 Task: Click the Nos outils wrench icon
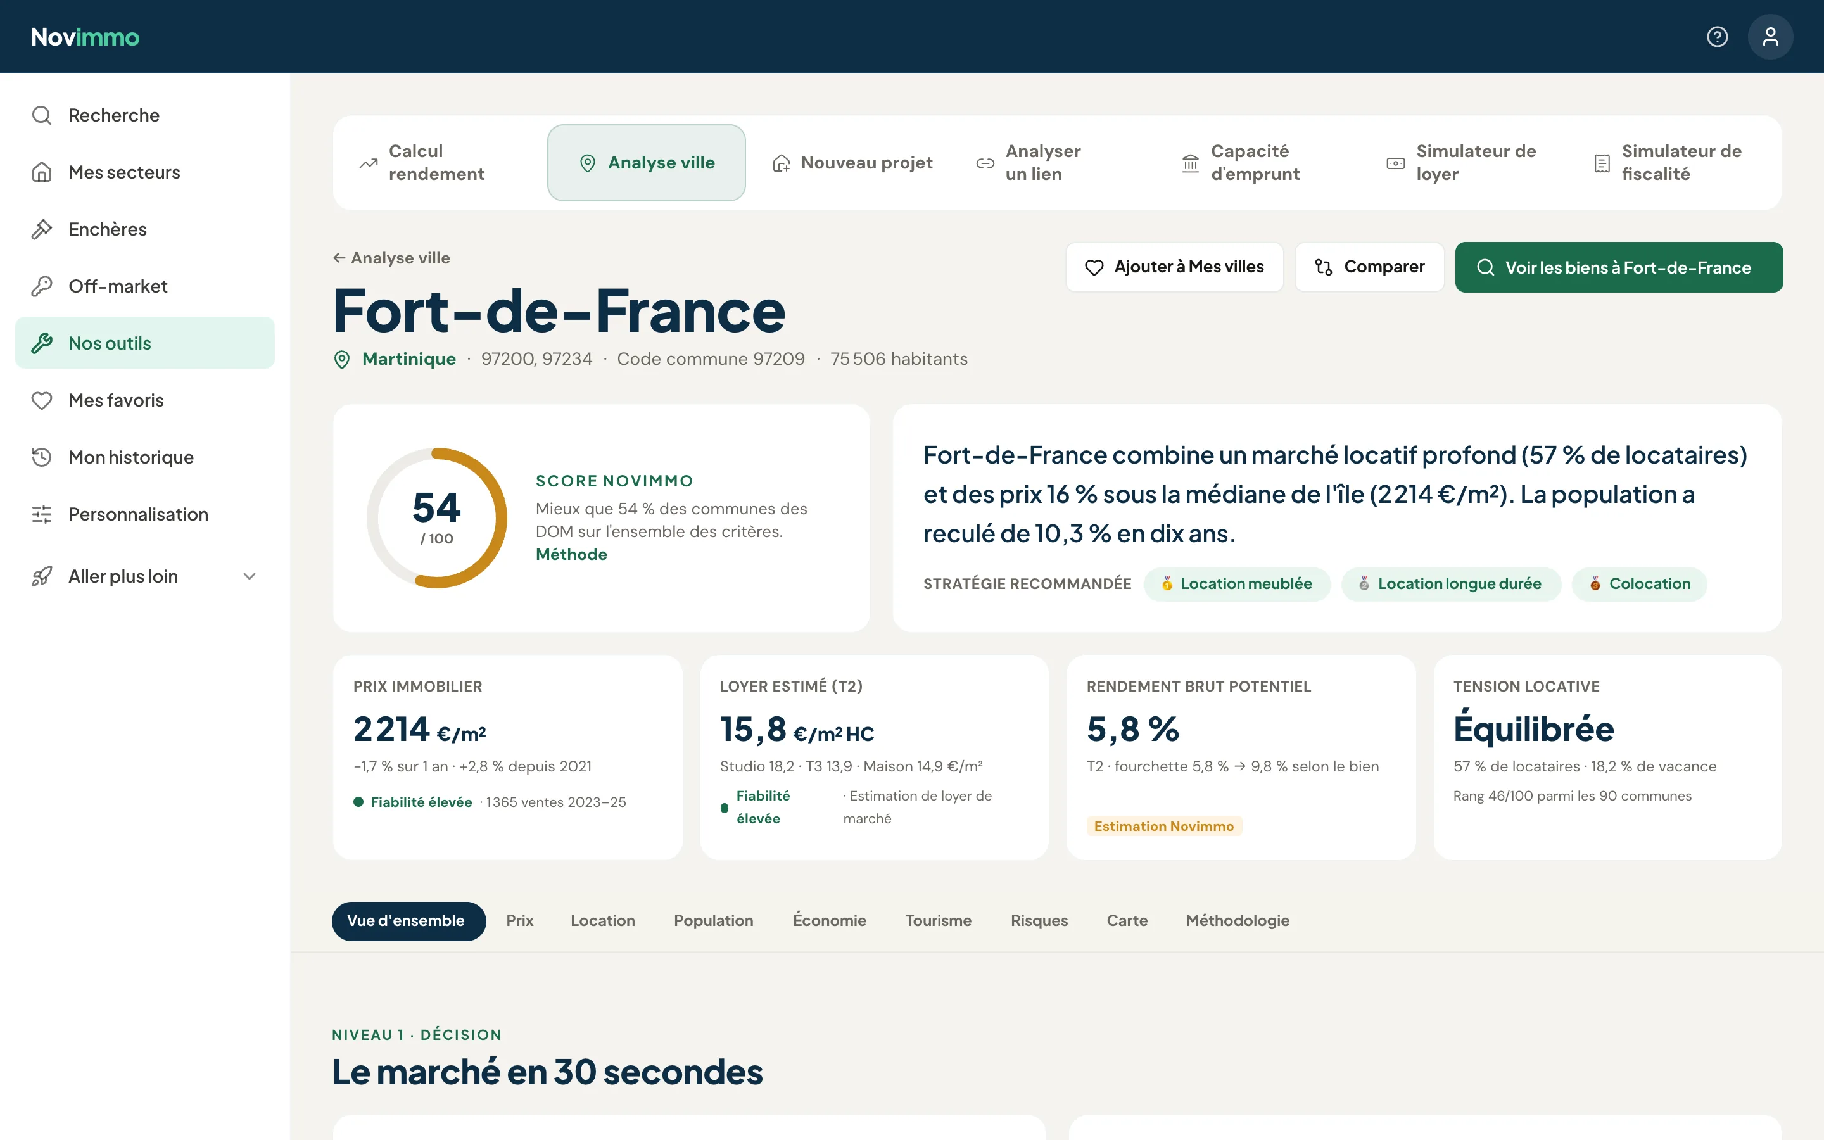click(x=41, y=343)
